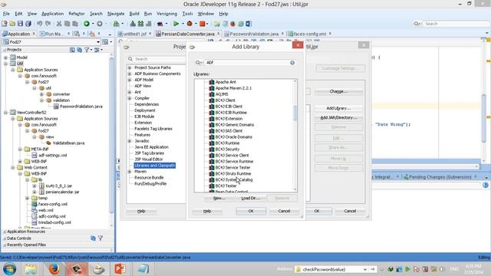Click the Undo toolbar icon

tap(39, 24)
